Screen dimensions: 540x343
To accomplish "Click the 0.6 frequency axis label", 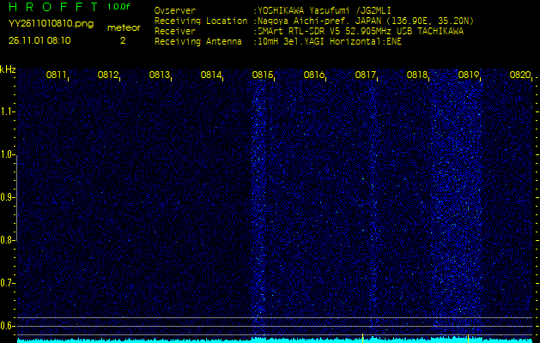I will click(x=6, y=326).
